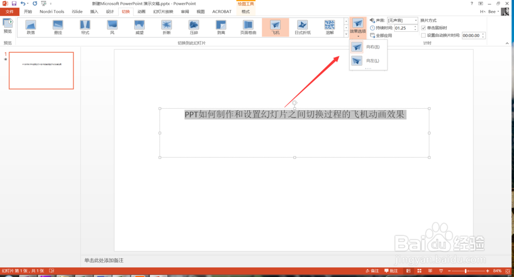The width and height of the screenshot is (514, 277).
Task: Choose the 溶解 dissolve transition
Action: click(330, 27)
